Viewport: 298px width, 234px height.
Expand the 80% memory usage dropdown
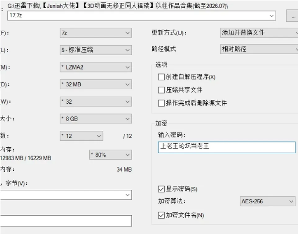coord(111,155)
